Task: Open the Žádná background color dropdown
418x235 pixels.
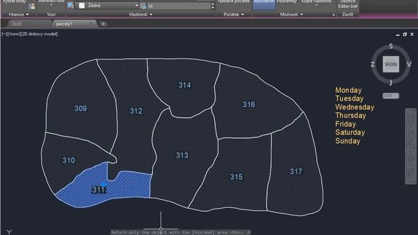Action: point(137,5)
